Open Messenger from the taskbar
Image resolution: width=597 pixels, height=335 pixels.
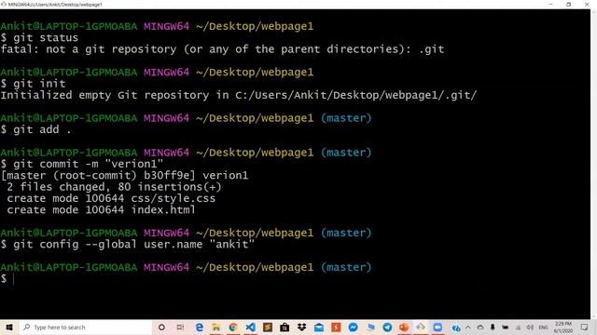[353, 327]
